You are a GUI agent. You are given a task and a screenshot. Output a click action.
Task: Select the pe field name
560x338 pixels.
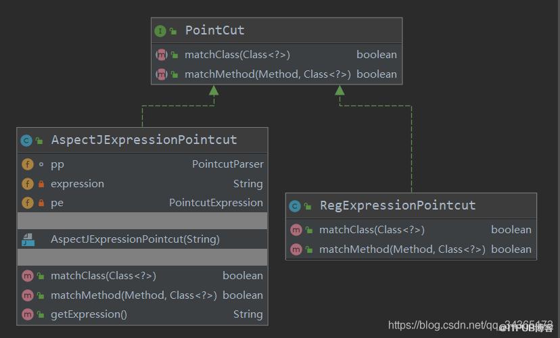point(57,203)
